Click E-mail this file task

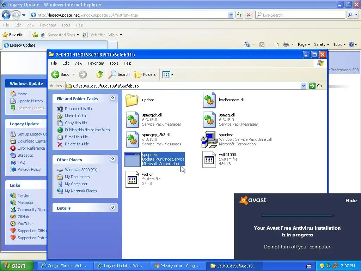click(x=77, y=137)
